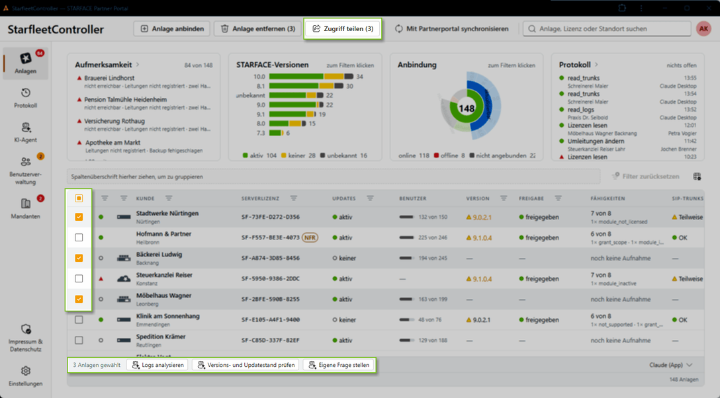The width and height of the screenshot is (720, 398).
Task: Open the Claude (App) dropdown
Action: [x=670, y=365]
